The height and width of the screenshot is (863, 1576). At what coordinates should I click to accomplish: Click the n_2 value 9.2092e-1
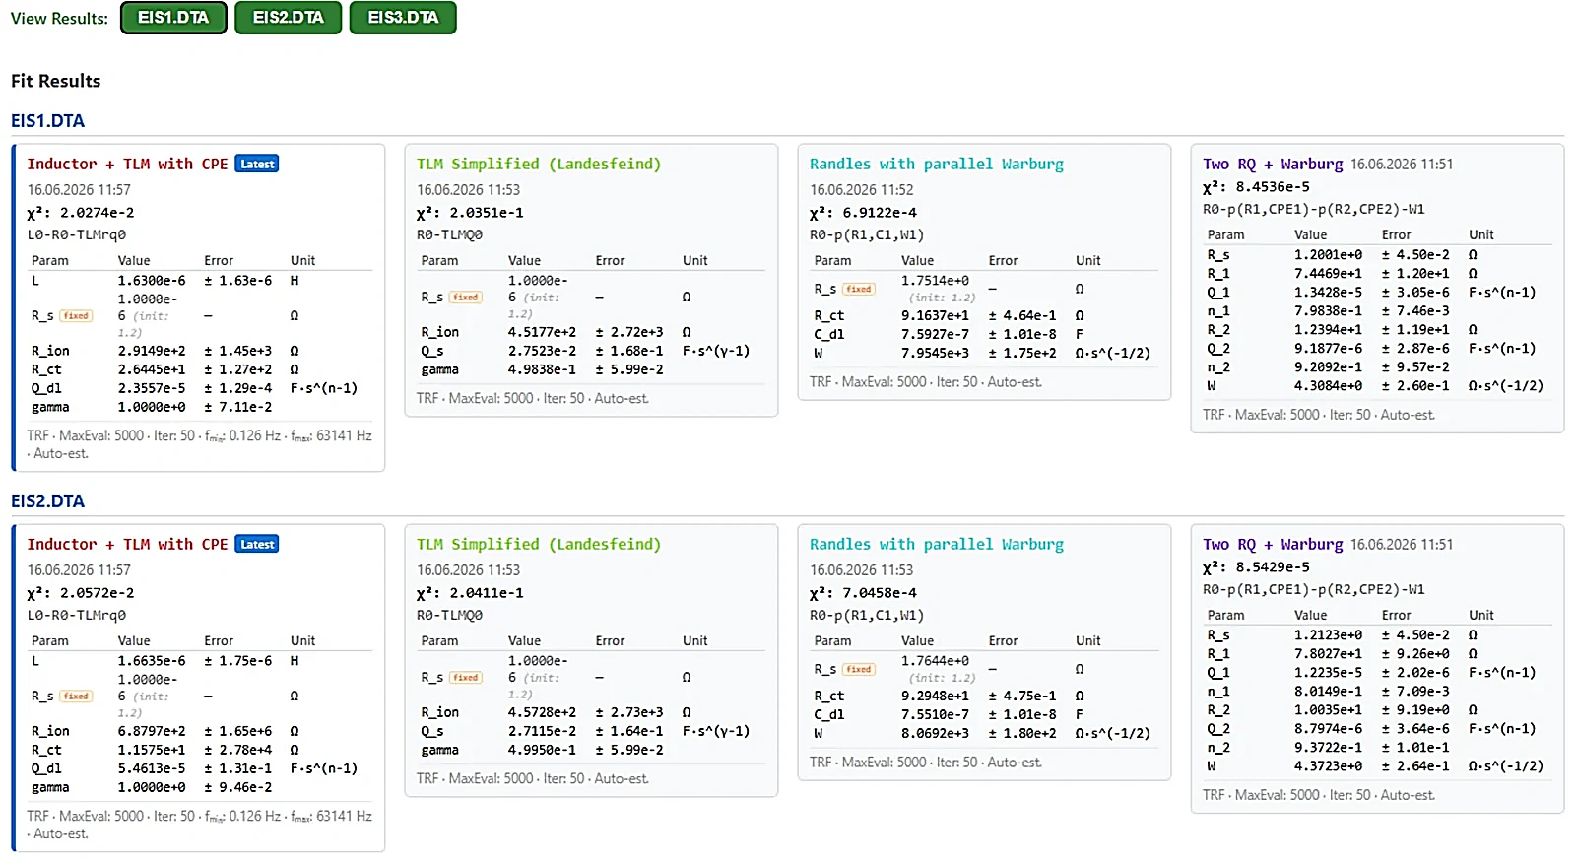pyautogui.click(x=1328, y=367)
